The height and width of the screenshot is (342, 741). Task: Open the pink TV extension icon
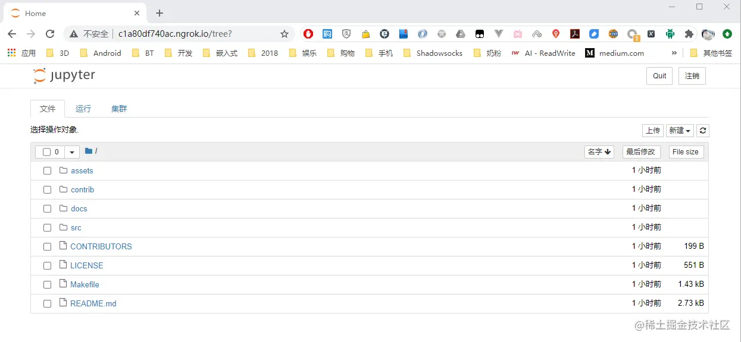[x=518, y=34]
